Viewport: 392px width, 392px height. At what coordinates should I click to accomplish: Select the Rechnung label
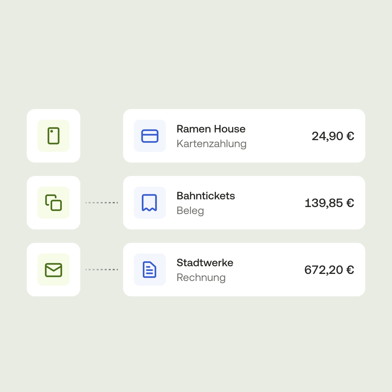point(201,277)
